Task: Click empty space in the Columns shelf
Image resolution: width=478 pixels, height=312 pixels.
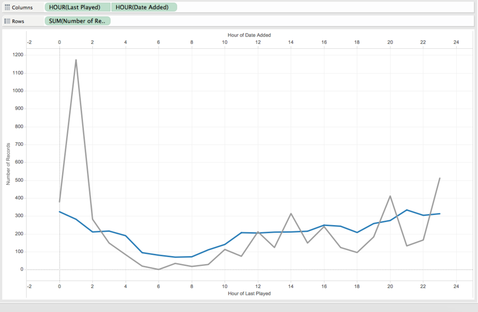Action: point(323,7)
